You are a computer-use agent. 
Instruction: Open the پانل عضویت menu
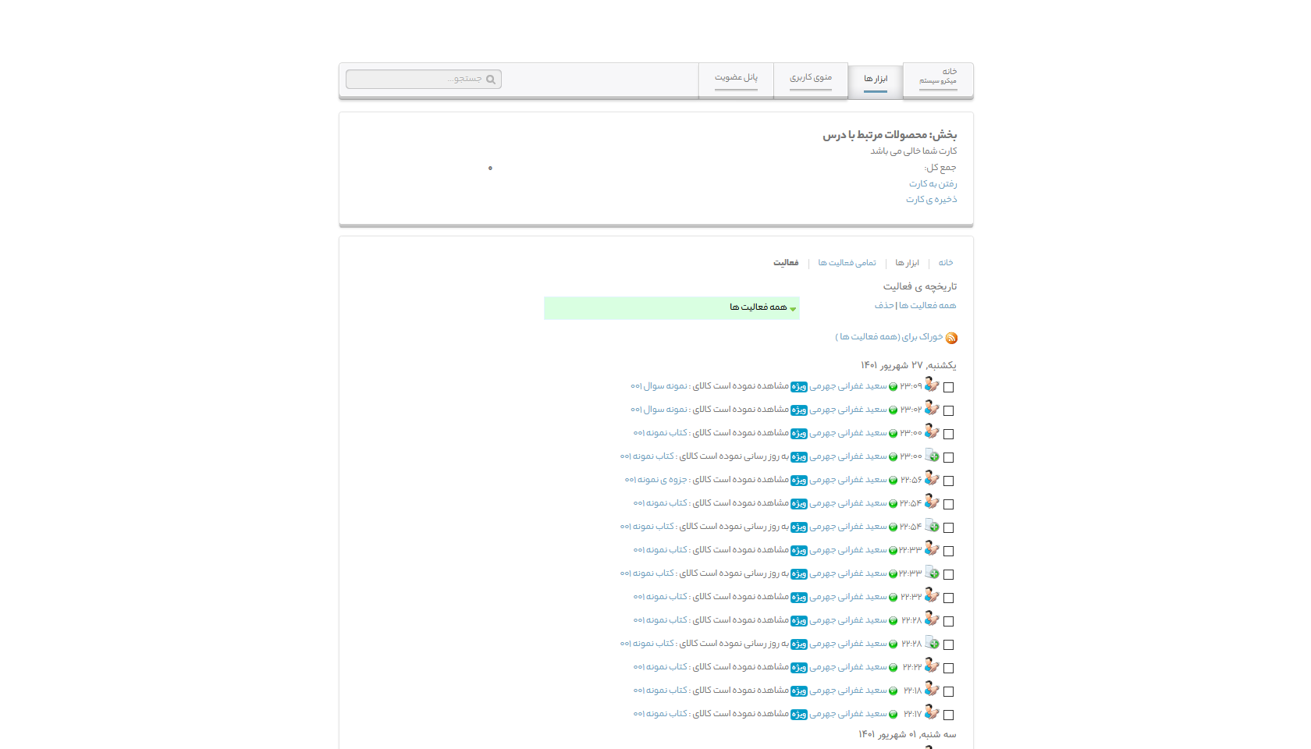[736, 78]
